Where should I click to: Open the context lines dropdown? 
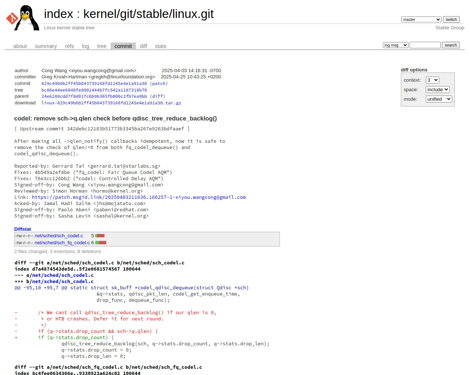click(x=432, y=80)
